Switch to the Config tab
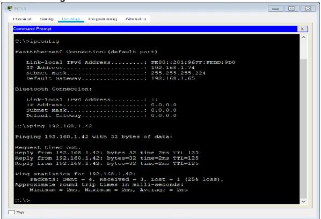The width and height of the screenshot is (321, 219). (x=47, y=19)
